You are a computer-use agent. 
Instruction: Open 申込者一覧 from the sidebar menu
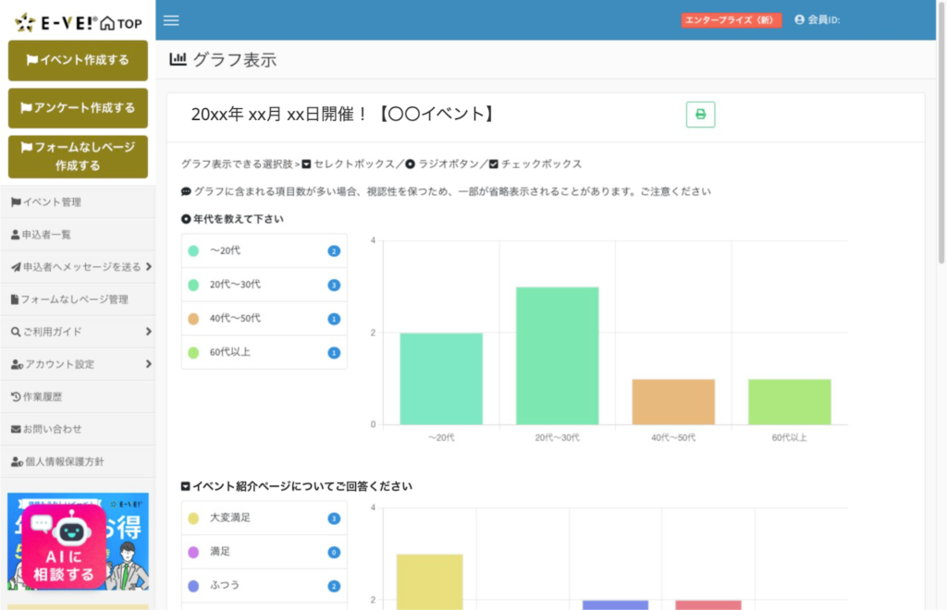(46, 234)
